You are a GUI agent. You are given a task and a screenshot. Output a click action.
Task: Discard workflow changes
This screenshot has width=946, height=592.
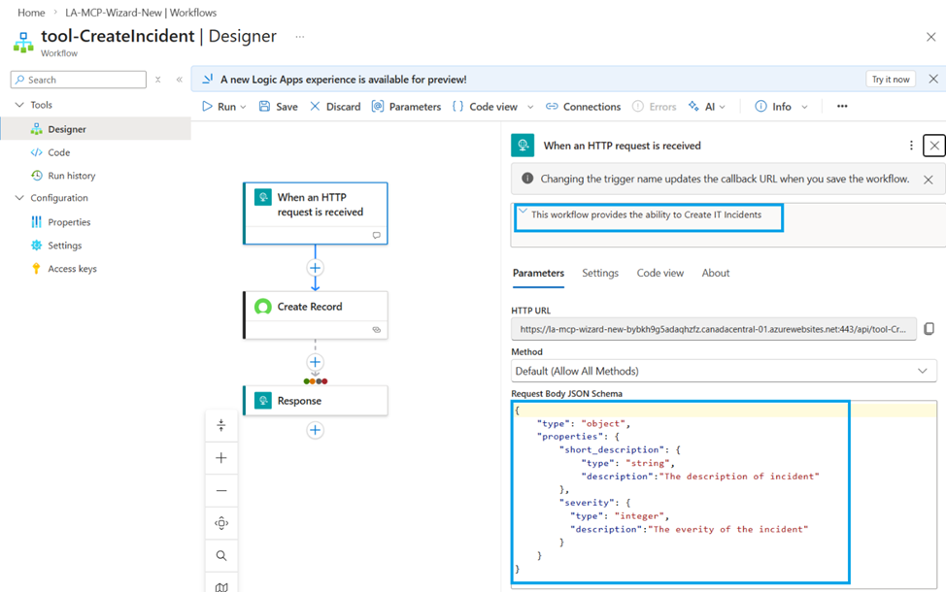[x=334, y=107]
